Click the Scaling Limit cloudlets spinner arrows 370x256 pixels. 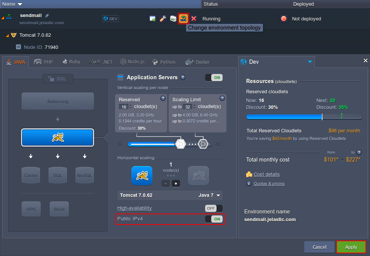coord(194,107)
